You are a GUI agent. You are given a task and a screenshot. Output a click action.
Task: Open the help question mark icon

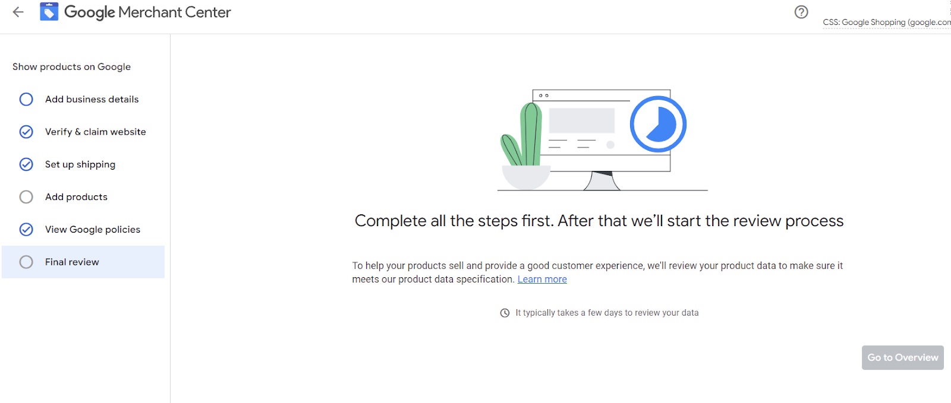click(801, 12)
